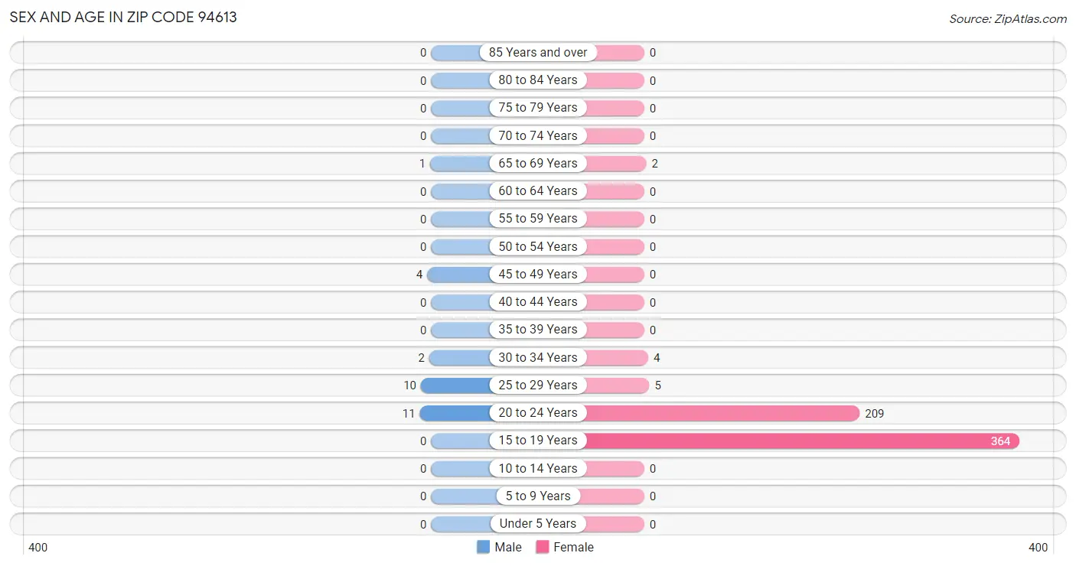This screenshot has height=566, width=1076.
Task: Open the ZipAtlas.com source link
Action: [x=1008, y=19]
